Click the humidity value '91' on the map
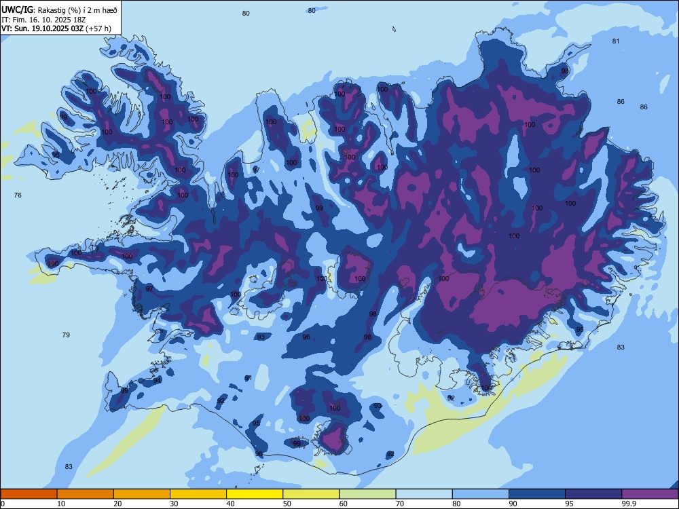This screenshot has height=509, width=679. [x=248, y=378]
